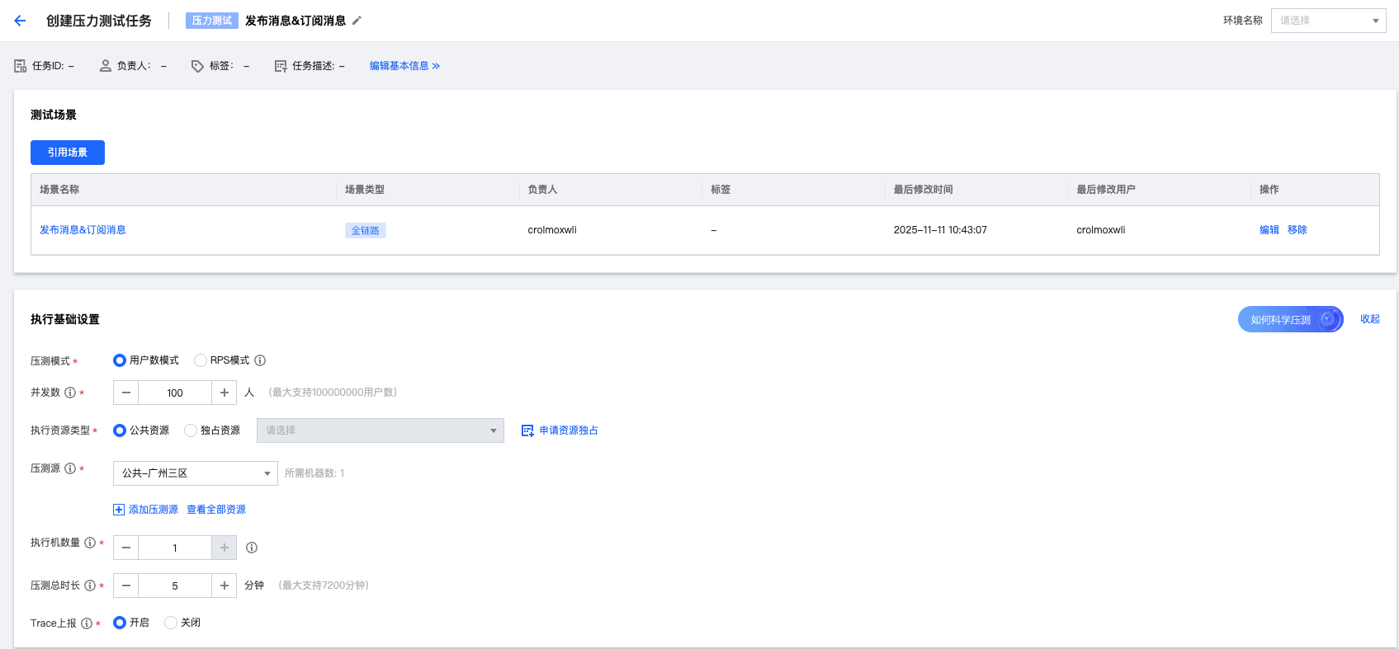Screen dimensions: 1399x649
Task: Click info icon beside 压测总时长 label
Action: click(x=90, y=586)
